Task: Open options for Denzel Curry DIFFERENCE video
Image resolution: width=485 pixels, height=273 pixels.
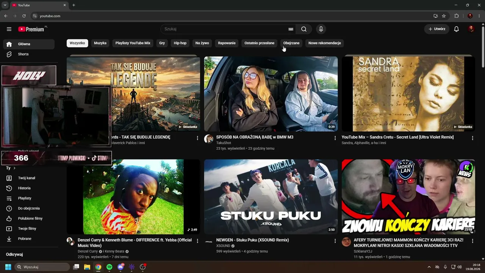Action: click(197, 241)
